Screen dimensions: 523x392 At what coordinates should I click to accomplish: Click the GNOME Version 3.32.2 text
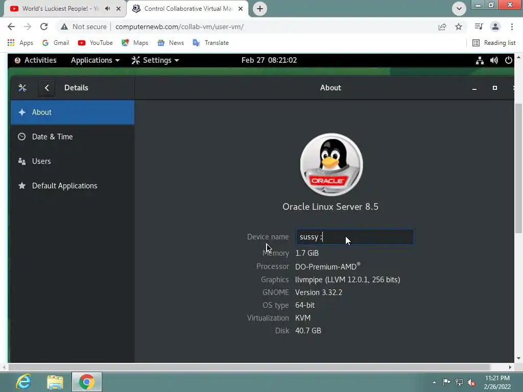click(x=319, y=292)
